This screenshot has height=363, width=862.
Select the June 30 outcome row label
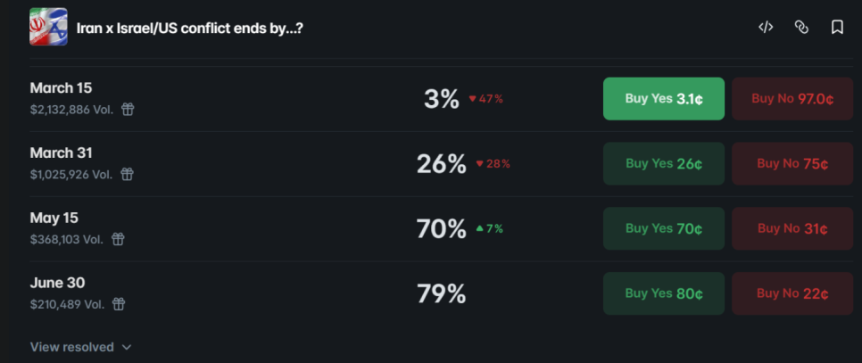(57, 283)
